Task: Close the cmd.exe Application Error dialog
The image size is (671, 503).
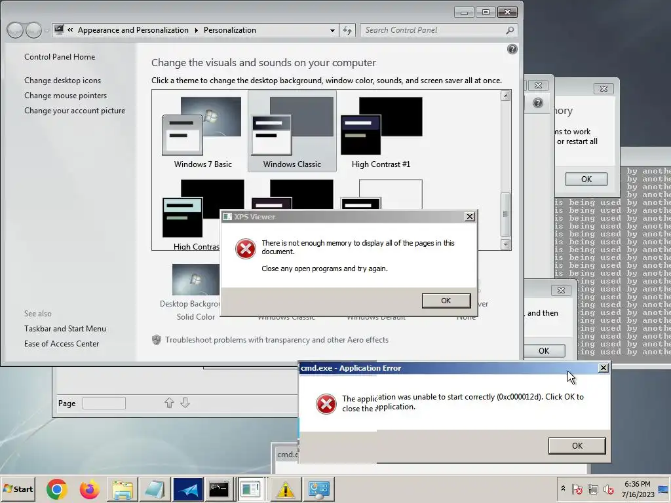Action: (x=603, y=368)
